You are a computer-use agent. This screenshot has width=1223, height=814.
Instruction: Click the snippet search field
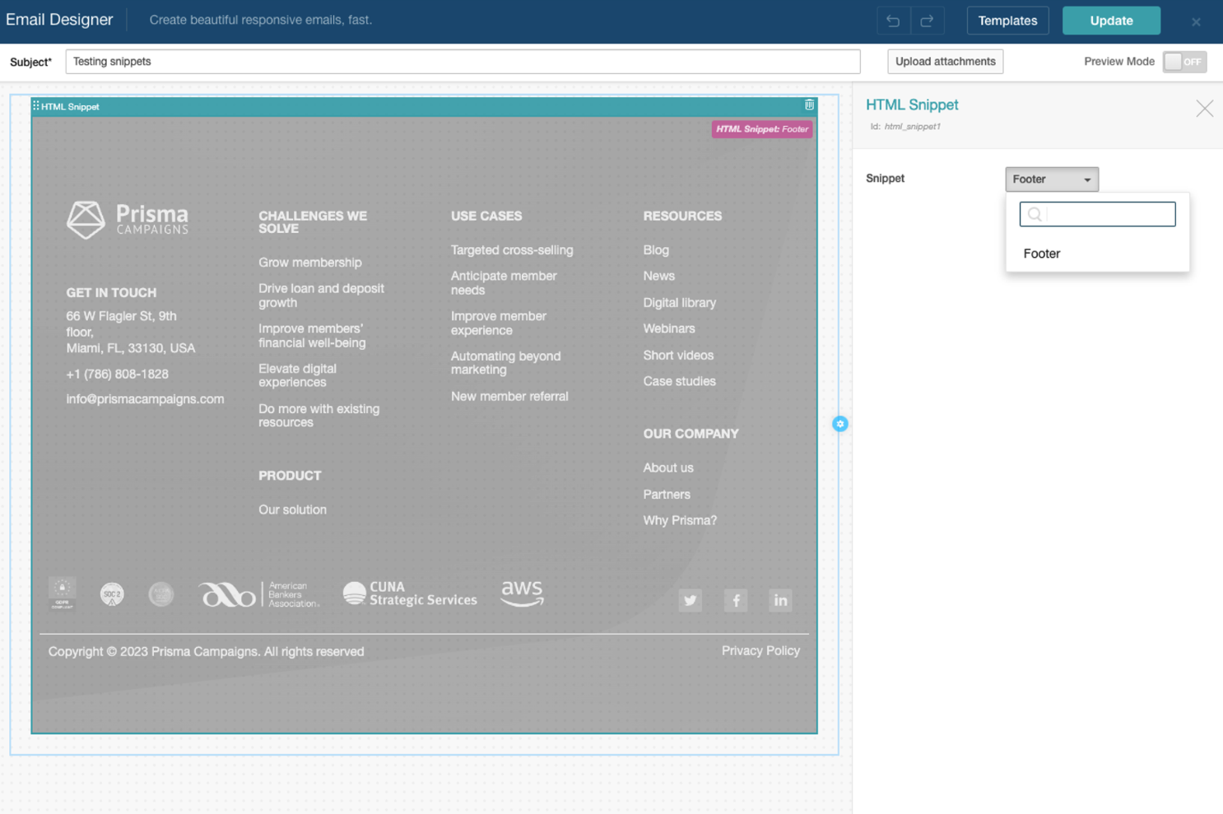point(1097,214)
